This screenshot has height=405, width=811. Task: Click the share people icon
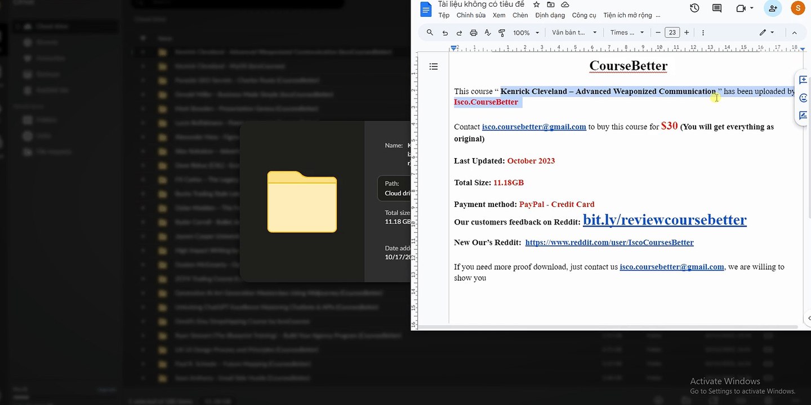[x=773, y=8]
